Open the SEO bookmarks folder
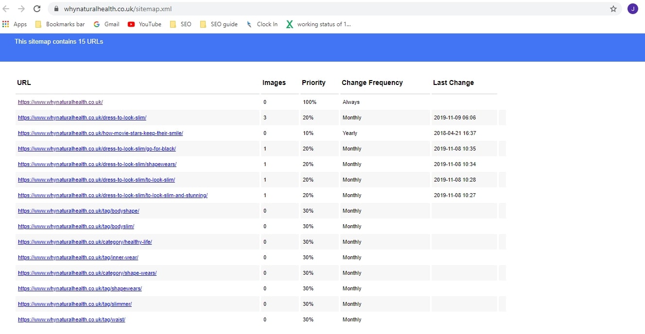Viewport: 645px width, 334px height. tap(180, 24)
